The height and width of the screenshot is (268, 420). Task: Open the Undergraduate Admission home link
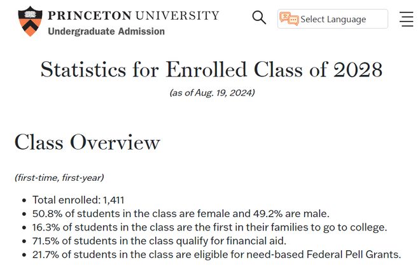[x=106, y=31]
